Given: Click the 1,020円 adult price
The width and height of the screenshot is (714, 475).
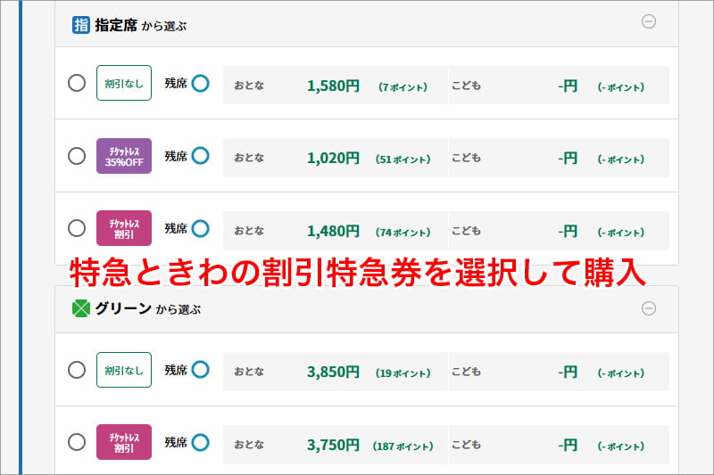Looking at the screenshot, I should pyautogui.click(x=333, y=158).
